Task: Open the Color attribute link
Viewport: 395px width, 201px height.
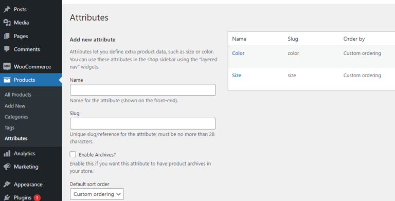Action: point(238,53)
